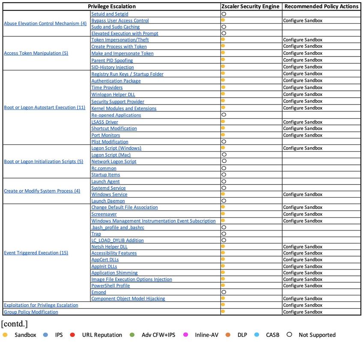Open the SID-History Injection link
The width and height of the screenshot is (364, 342).
coord(113,67)
